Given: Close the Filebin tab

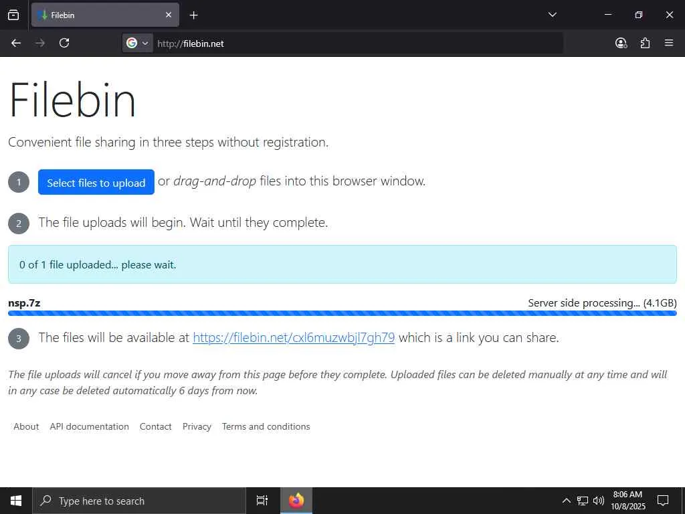Looking at the screenshot, I should click(169, 15).
